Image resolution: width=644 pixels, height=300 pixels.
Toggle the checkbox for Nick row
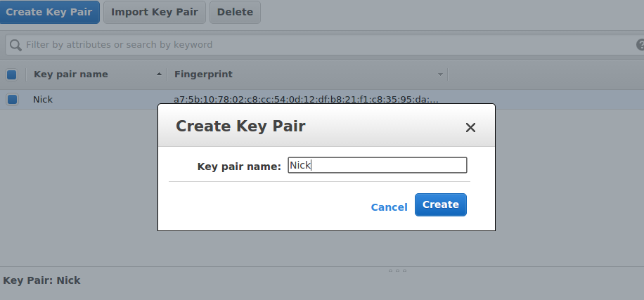pyautogui.click(x=12, y=99)
